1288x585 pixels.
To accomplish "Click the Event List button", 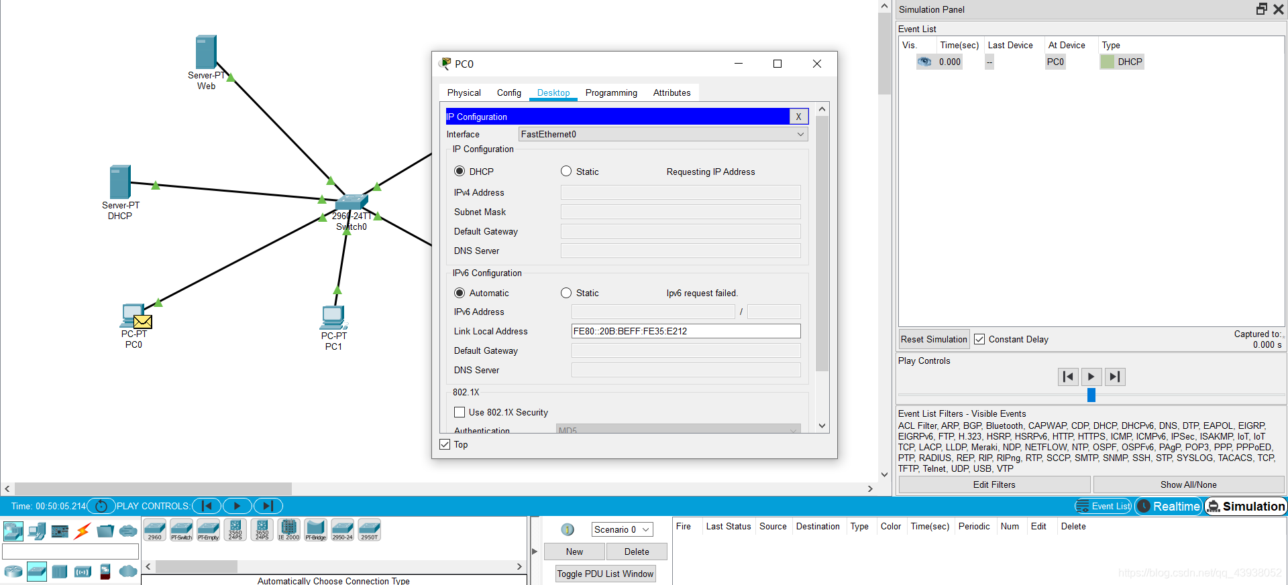I will coord(1104,507).
